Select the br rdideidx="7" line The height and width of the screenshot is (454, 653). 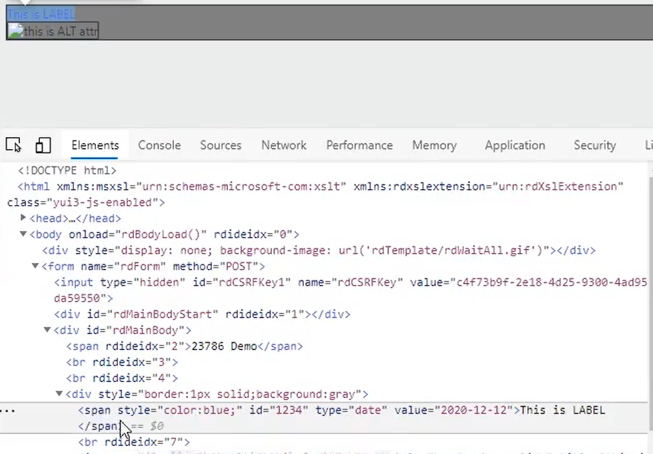pyautogui.click(x=134, y=442)
